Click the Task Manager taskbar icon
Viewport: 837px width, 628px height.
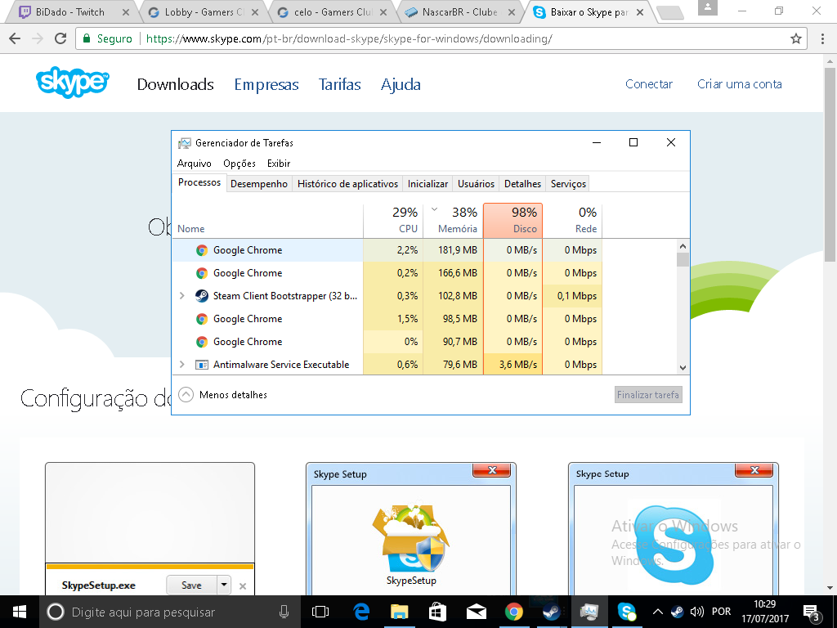[590, 612]
